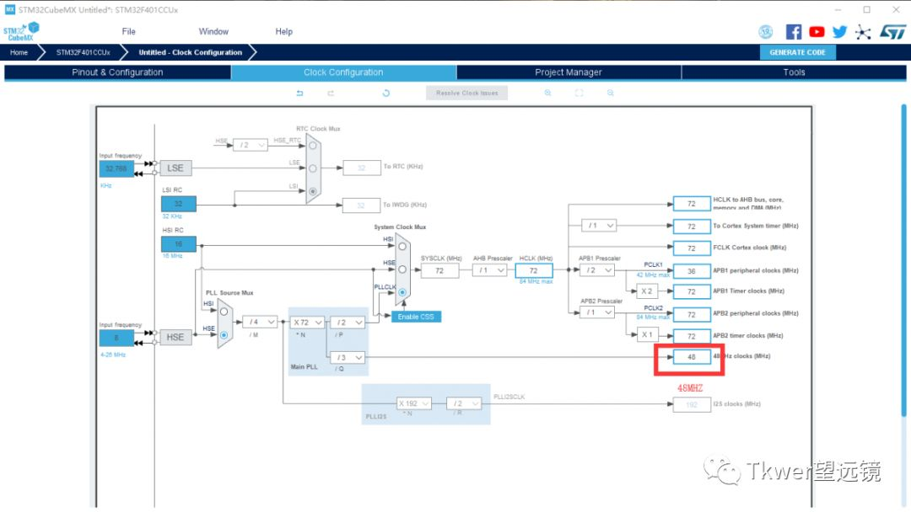This screenshot has width=911, height=512.
Task: Open the Twitter icon link
Action: pyautogui.click(x=839, y=32)
